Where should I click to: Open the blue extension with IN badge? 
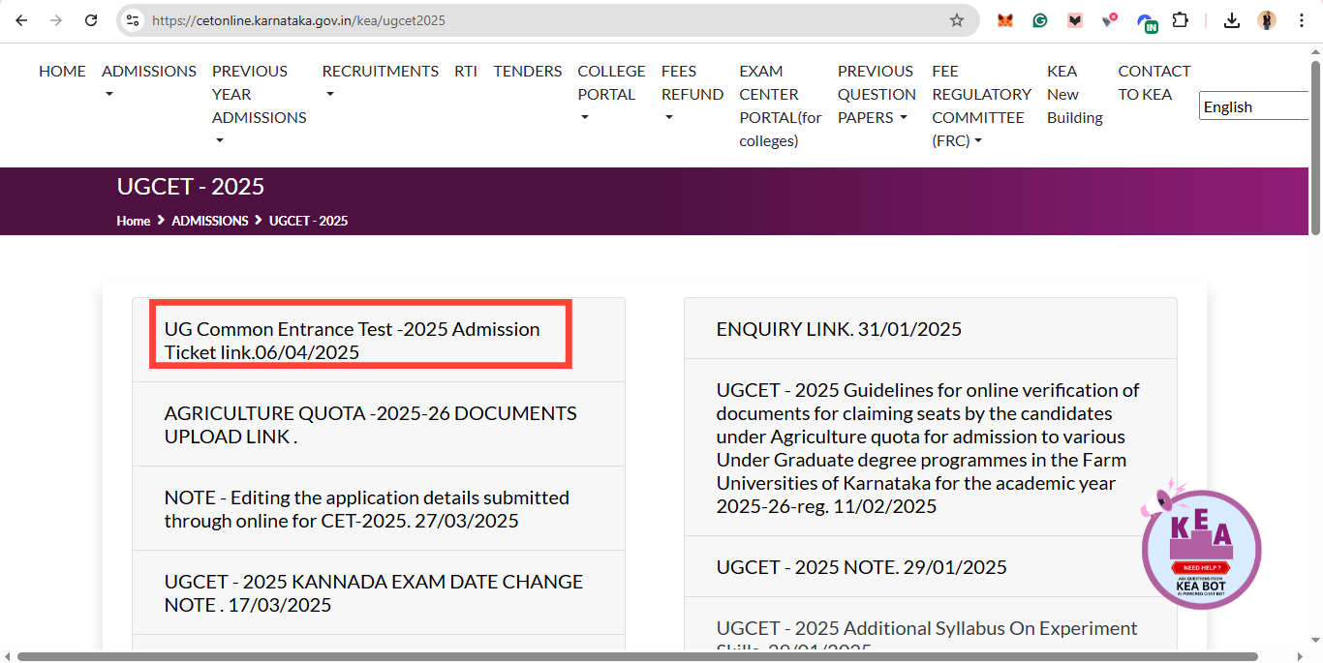point(1147,22)
